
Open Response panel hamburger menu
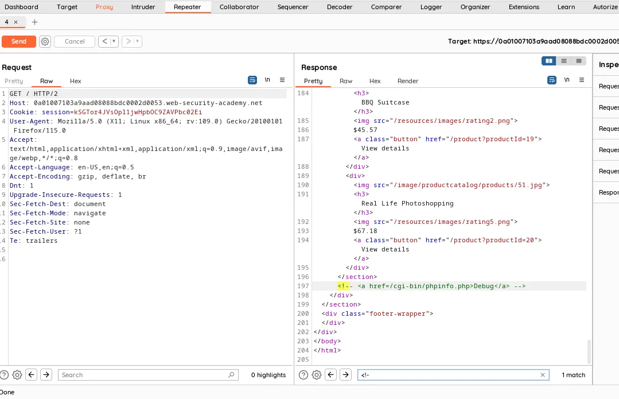[x=582, y=80]
